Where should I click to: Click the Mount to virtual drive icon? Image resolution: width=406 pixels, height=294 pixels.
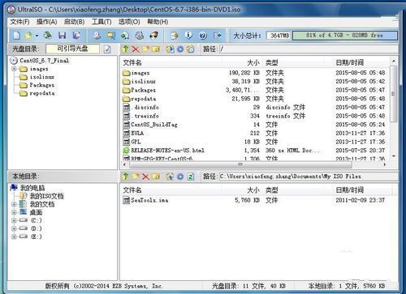point(140,35)
